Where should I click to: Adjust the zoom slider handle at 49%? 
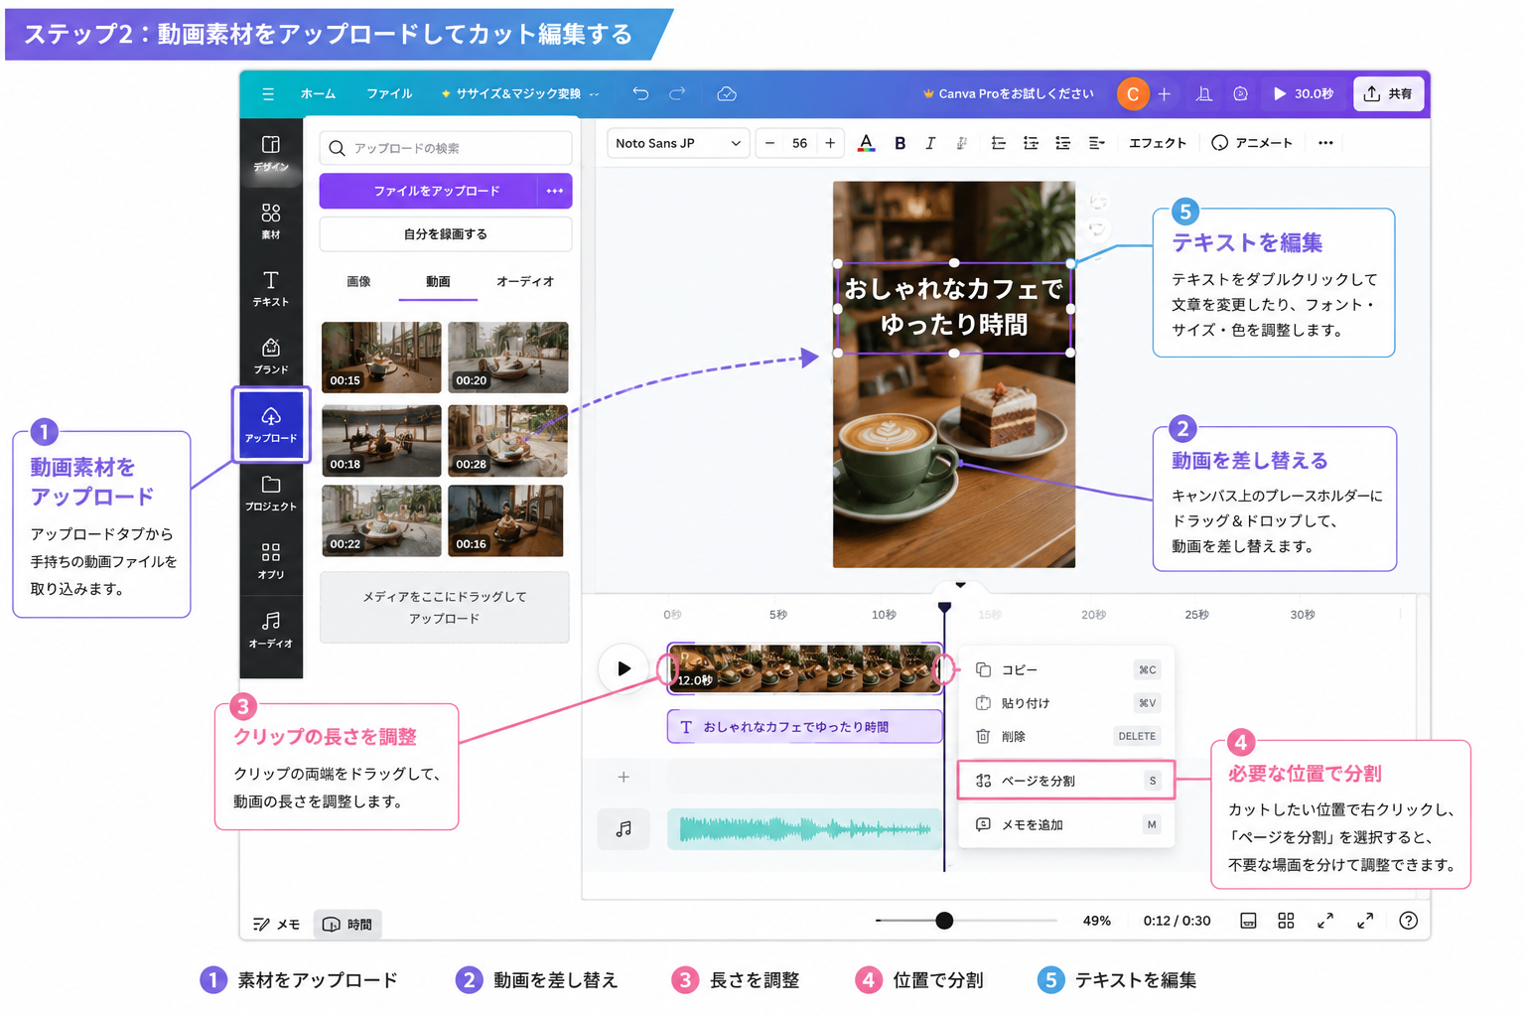[944, 921]
